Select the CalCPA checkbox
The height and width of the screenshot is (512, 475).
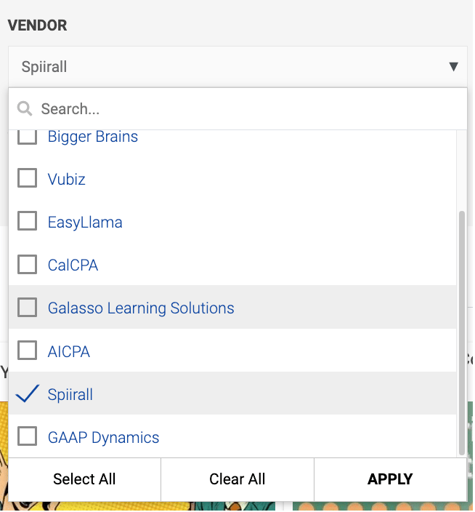point(27,265)
